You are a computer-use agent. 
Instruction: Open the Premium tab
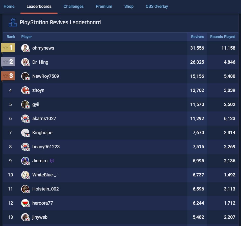(104, 6)
